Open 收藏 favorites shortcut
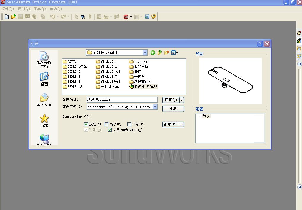 pos(44,121)
